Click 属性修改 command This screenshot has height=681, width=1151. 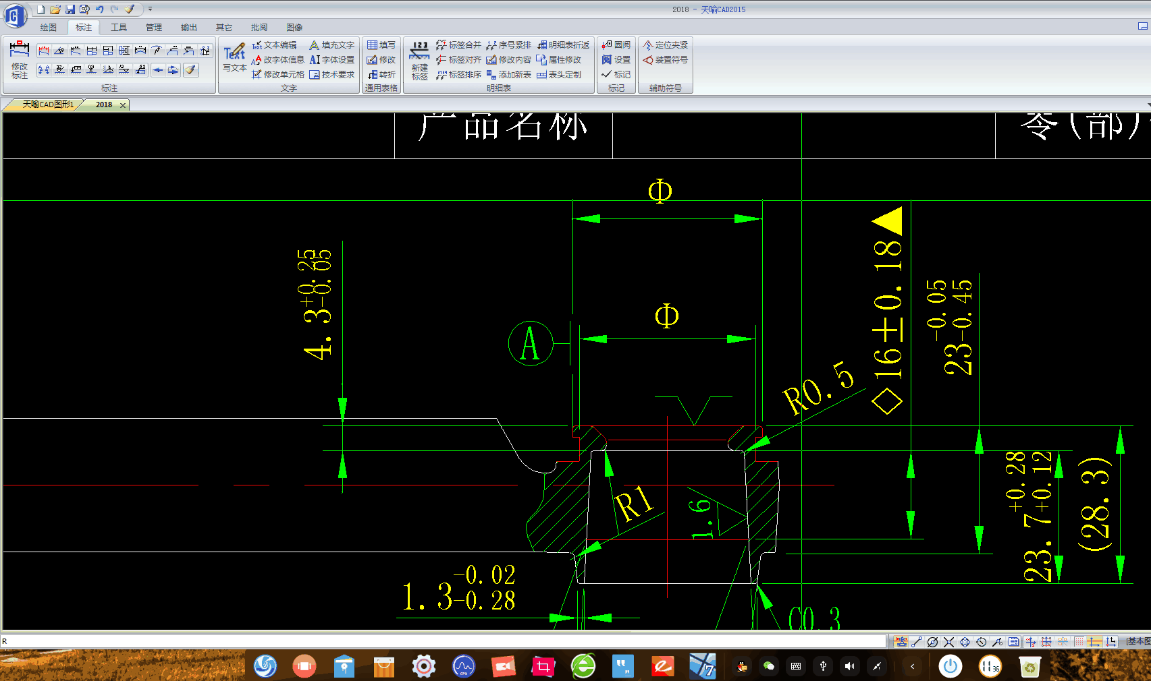tap(559, 60)
